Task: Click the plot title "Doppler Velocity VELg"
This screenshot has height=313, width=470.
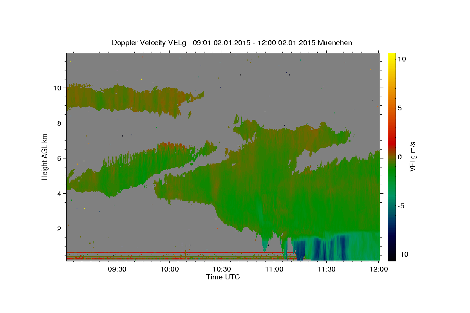Action: [150, 43]
